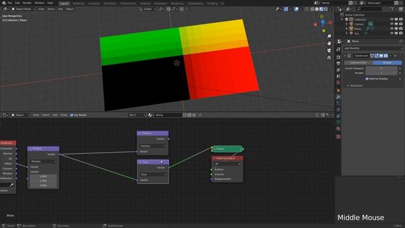Open the Material properties tab icon
This screenshot has width=405, height=228.
tap(339, 129)
